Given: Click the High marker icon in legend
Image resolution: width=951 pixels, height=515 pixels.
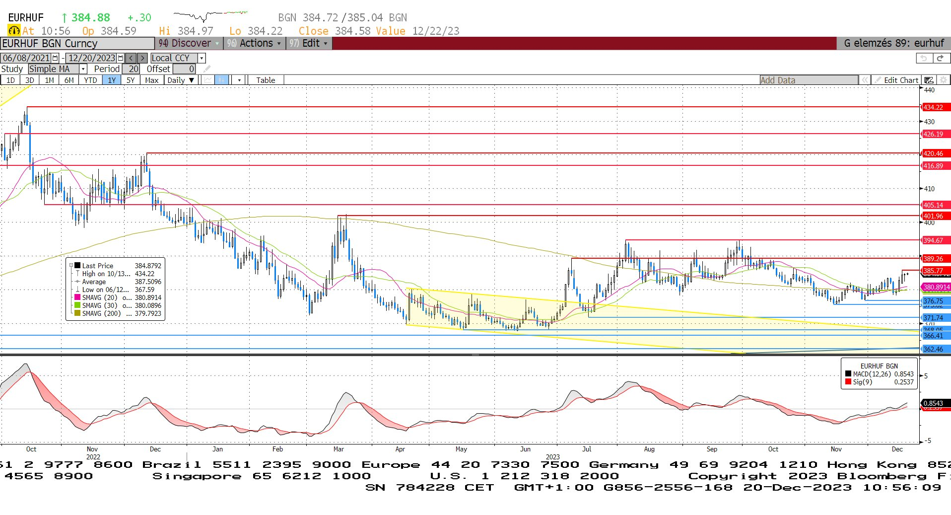Looking at the screenshot, I should pos(77,274).
